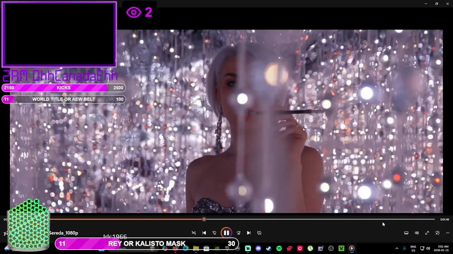Open OBS Studio from the taskbar
453x254 pixels.
331,248
